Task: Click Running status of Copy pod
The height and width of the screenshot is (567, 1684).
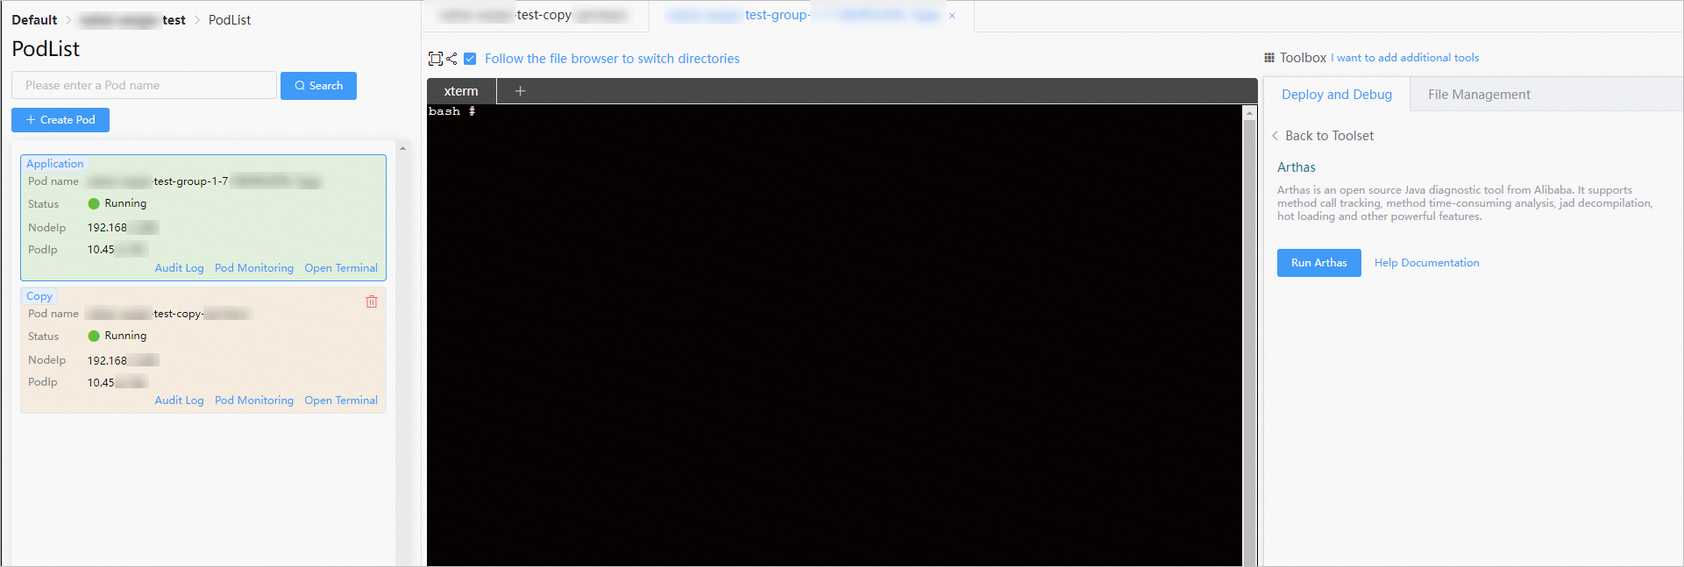Action: (117, 336)
